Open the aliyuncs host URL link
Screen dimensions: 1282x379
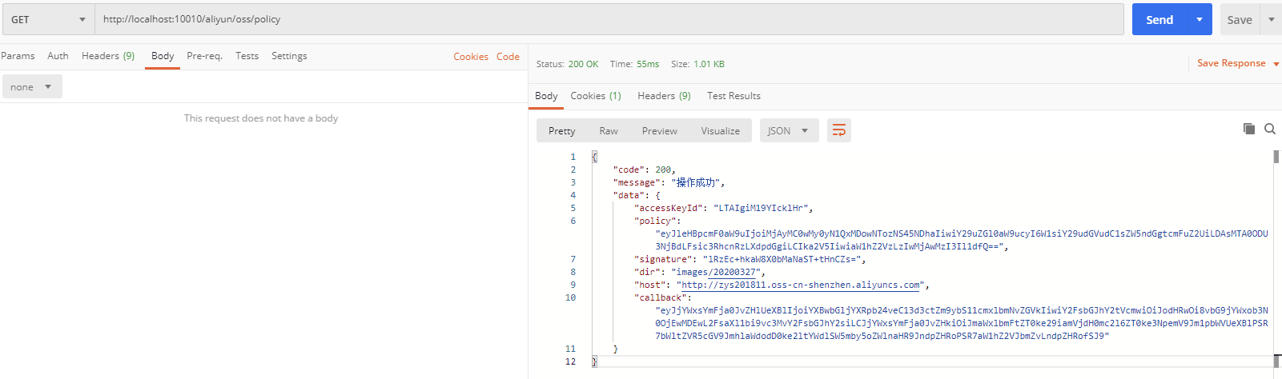point(801,285)
